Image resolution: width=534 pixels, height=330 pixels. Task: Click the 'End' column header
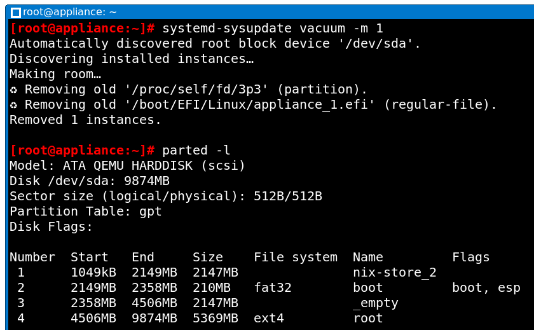pos(143,257)
